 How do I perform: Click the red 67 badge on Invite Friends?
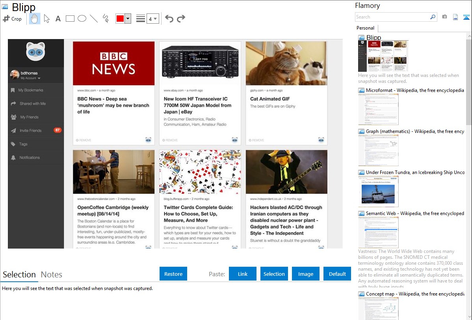[x=58, y=130]
